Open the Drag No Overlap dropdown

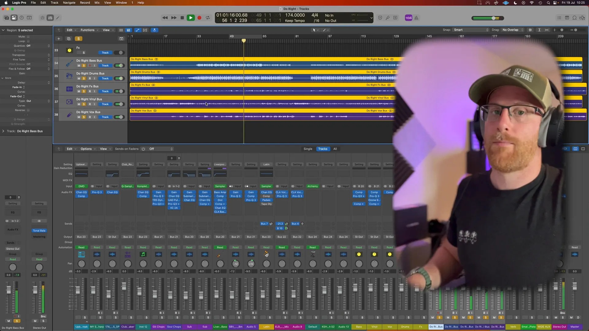pyautogui.click(x=513, y=30)
